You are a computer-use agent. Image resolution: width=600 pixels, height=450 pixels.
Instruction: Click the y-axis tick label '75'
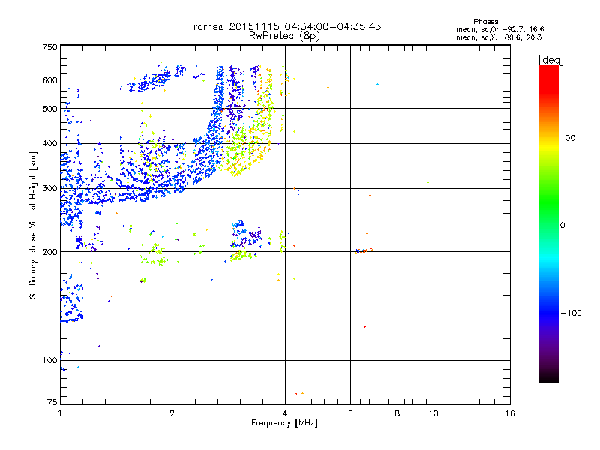[x=52, y=402]
